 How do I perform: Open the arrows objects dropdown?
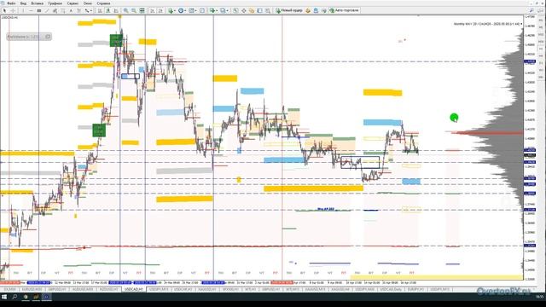(x=88, y=10)
